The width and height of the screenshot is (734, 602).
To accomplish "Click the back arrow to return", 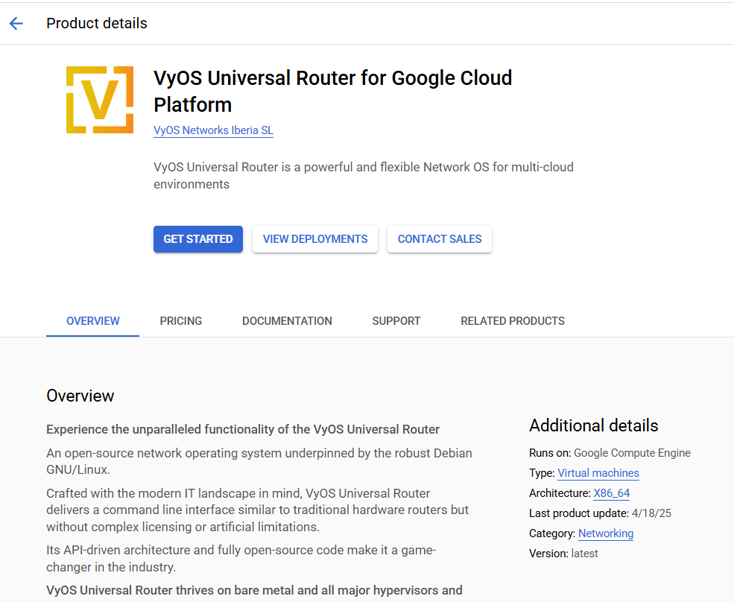I will click(16, 23).
